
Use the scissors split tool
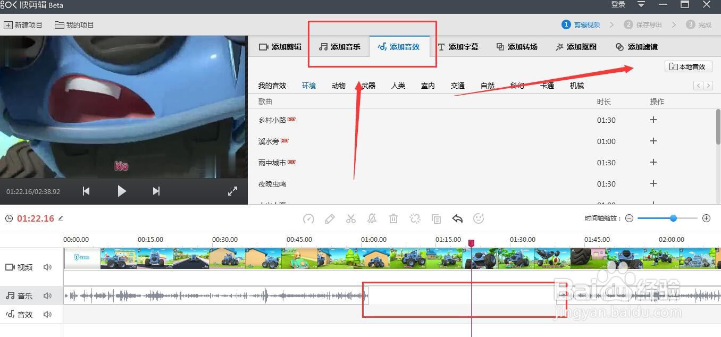click(x=350, y=218)
